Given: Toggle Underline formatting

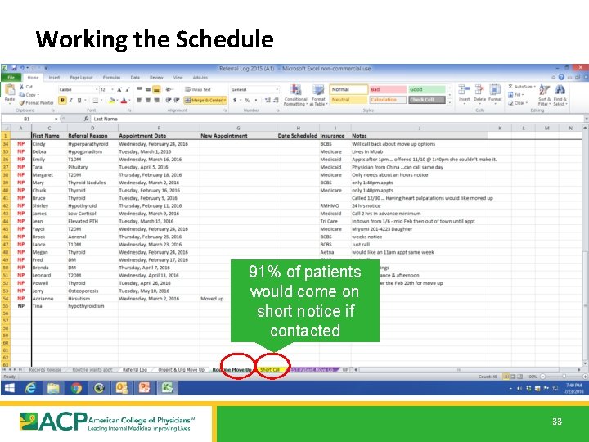Looking at the screenshot, I should 79,101.
